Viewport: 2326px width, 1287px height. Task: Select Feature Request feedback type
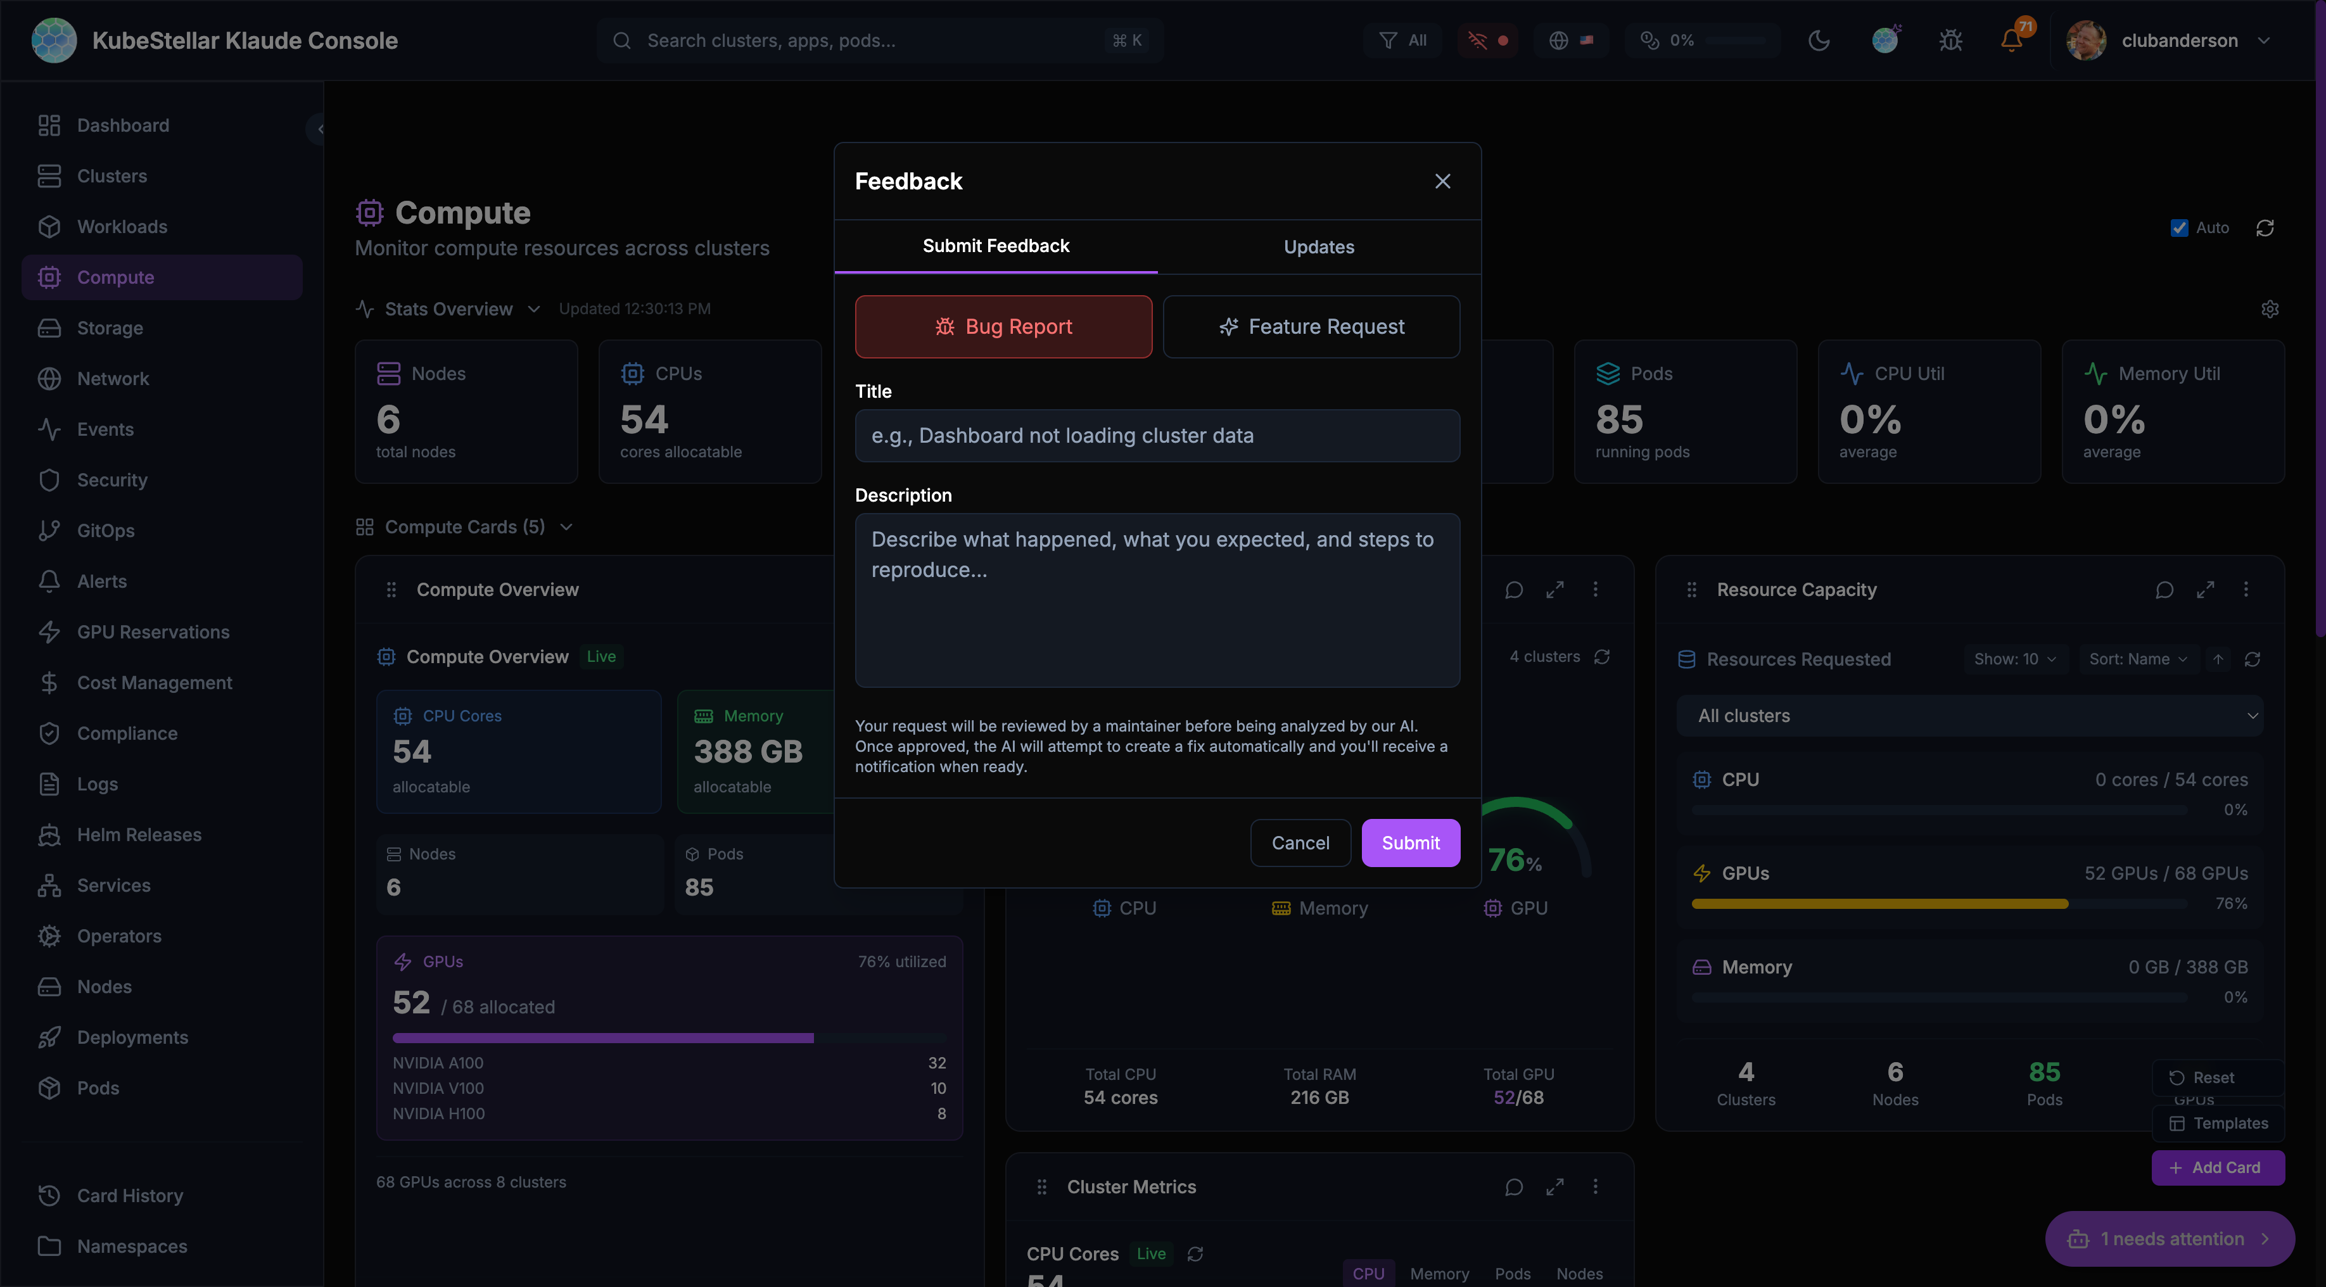[x=1311, y=327]
